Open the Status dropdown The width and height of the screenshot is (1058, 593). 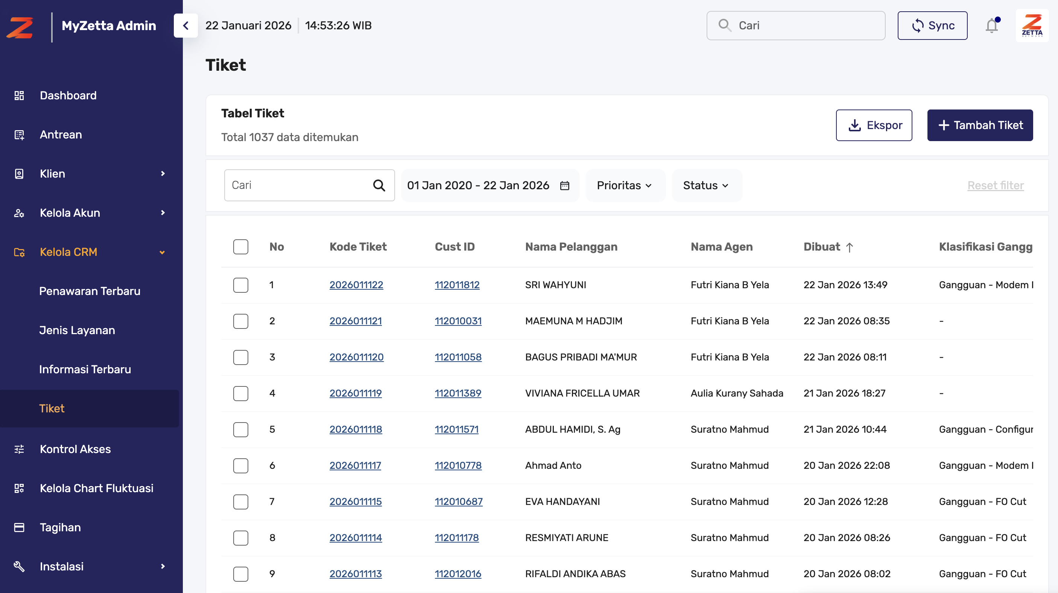[706, 185]
